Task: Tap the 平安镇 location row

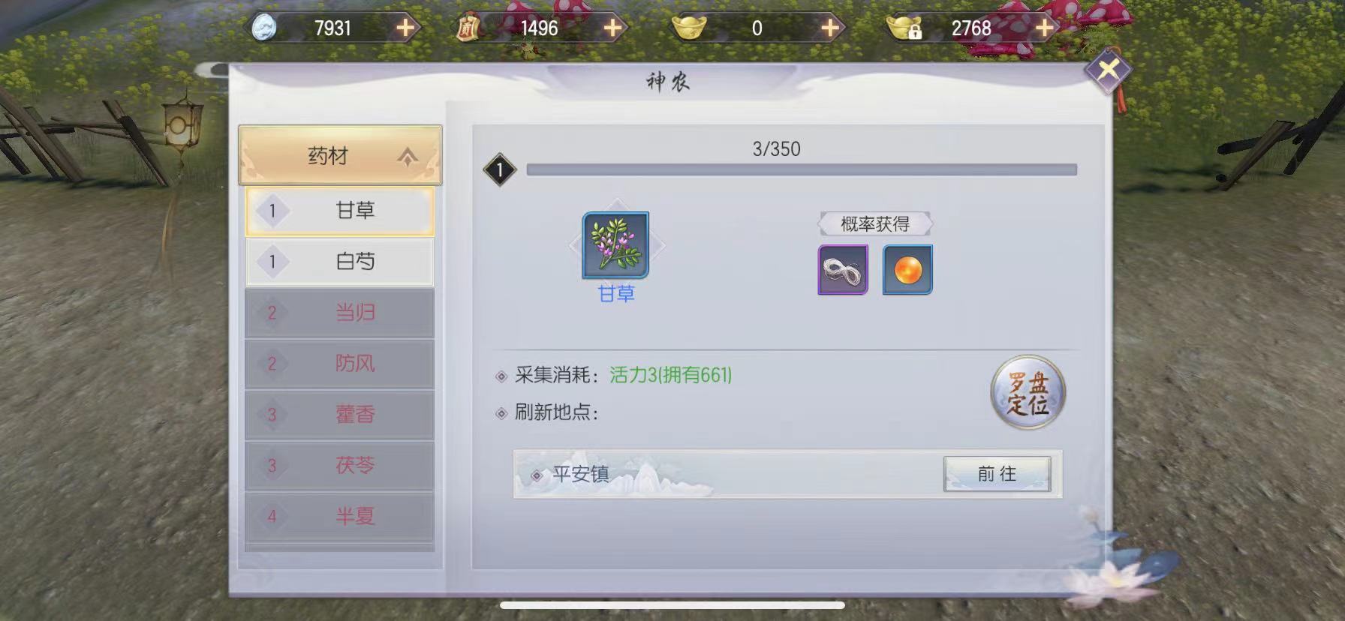Action: coord(787,474)
